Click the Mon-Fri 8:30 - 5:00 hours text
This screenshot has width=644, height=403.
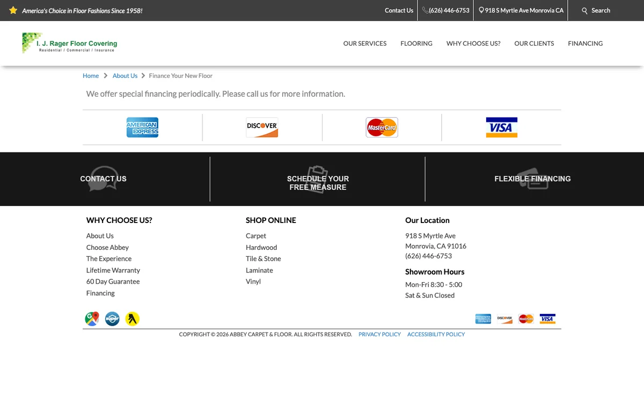pyautogui.click(x=434, y=285)
